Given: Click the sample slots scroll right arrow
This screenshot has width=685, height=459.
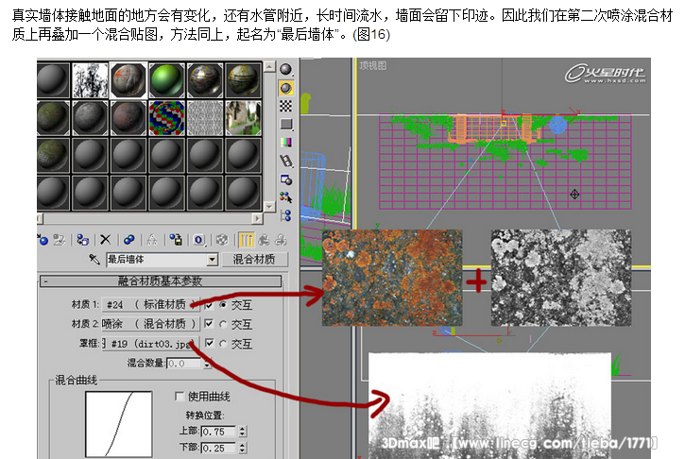Looking at the screenshot, I should [257, 218].
